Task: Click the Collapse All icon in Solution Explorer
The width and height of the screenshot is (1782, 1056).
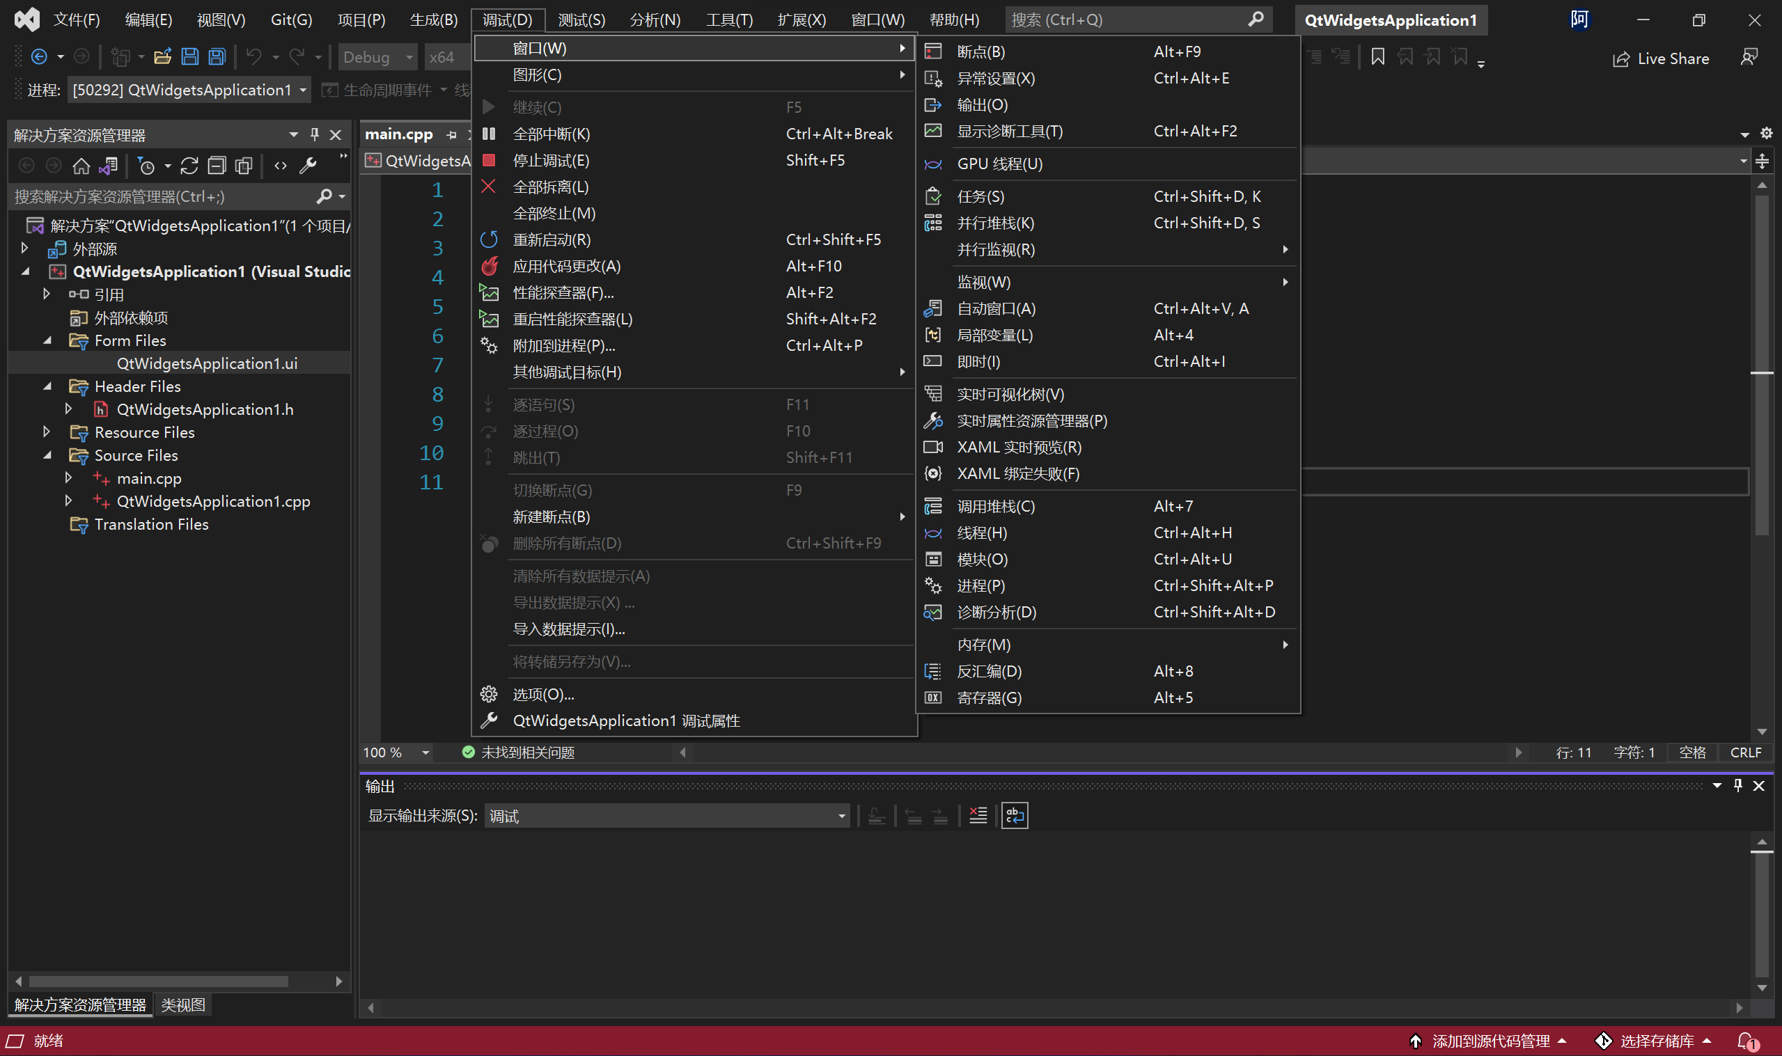Action: (217, 166)
